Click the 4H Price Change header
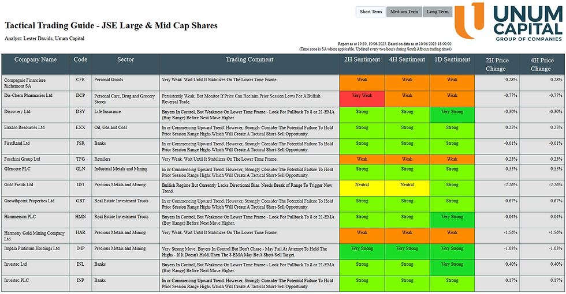566x294 pixels. tap(542, 65)
